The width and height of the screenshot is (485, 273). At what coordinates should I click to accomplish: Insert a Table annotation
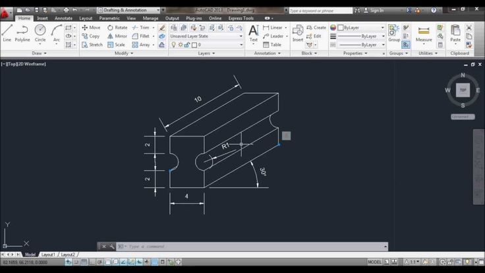click(x=272, y=45)
